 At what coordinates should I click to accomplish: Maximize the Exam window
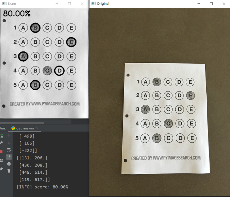coord(70,4)
